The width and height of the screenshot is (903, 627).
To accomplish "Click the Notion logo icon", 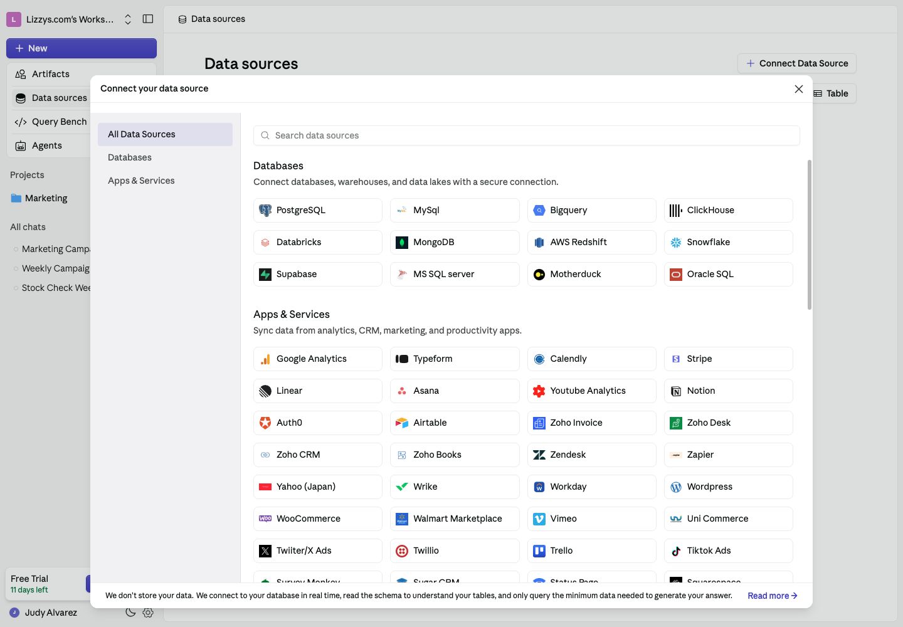I will [x=676, y=391].
